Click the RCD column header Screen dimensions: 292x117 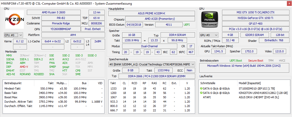[134, 83]
